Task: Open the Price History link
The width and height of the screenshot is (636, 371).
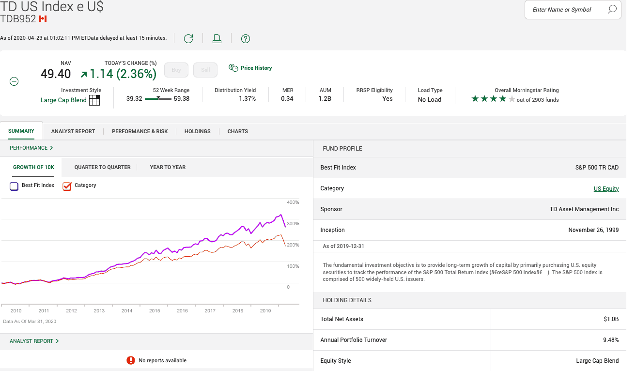Action: [256, 68]
